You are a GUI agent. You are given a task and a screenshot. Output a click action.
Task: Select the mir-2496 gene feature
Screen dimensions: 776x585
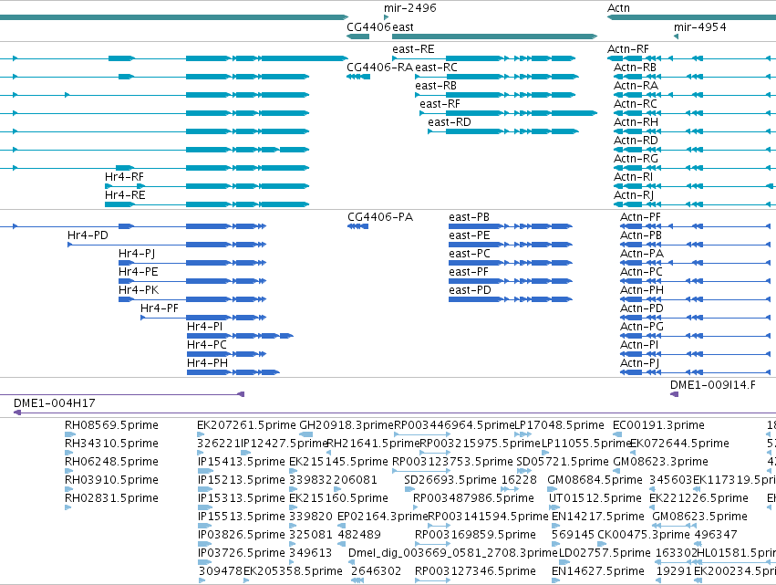386,18
